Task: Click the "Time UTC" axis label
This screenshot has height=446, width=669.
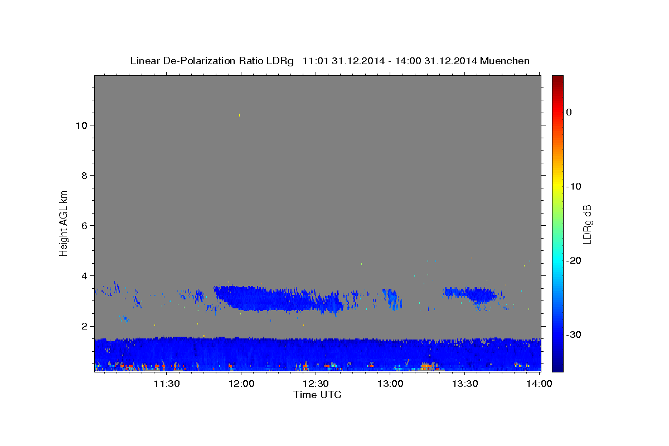Action: click(317, 395)
